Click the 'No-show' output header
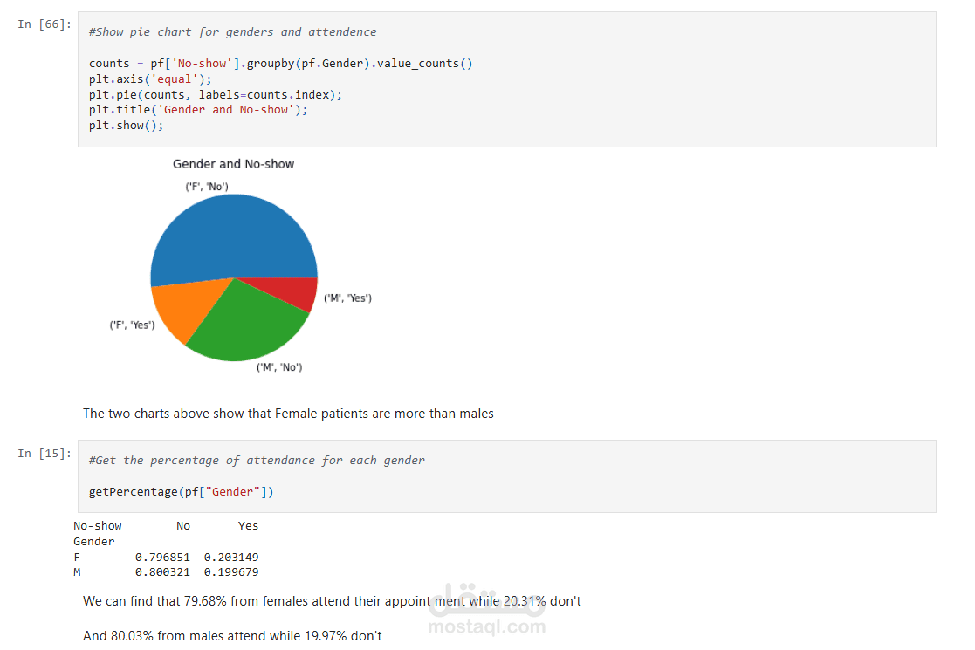The width and height of the screenshot is (975, 650). pyautogui.click(x=98, y=526)
